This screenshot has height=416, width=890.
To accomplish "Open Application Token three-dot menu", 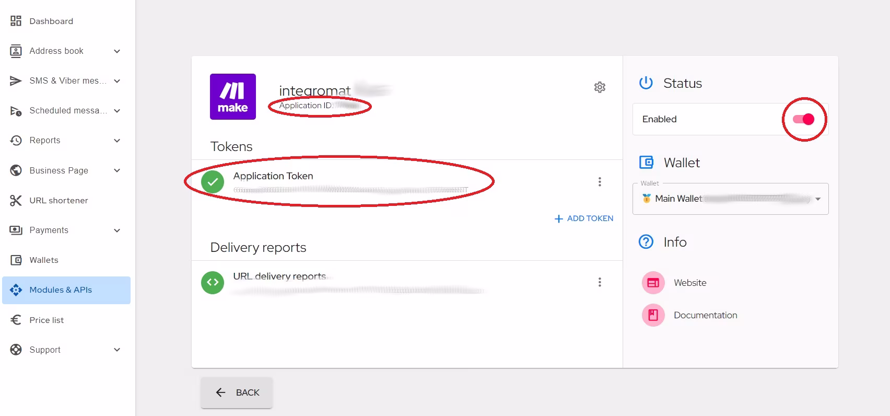I will click(x=600, y=182).
